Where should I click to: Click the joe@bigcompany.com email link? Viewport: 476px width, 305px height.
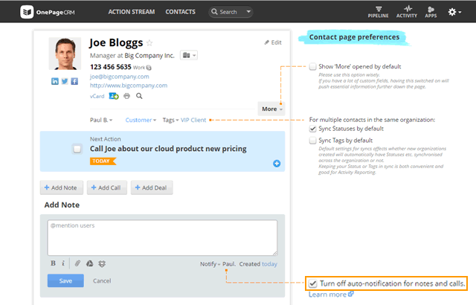[x=119, y=77]
